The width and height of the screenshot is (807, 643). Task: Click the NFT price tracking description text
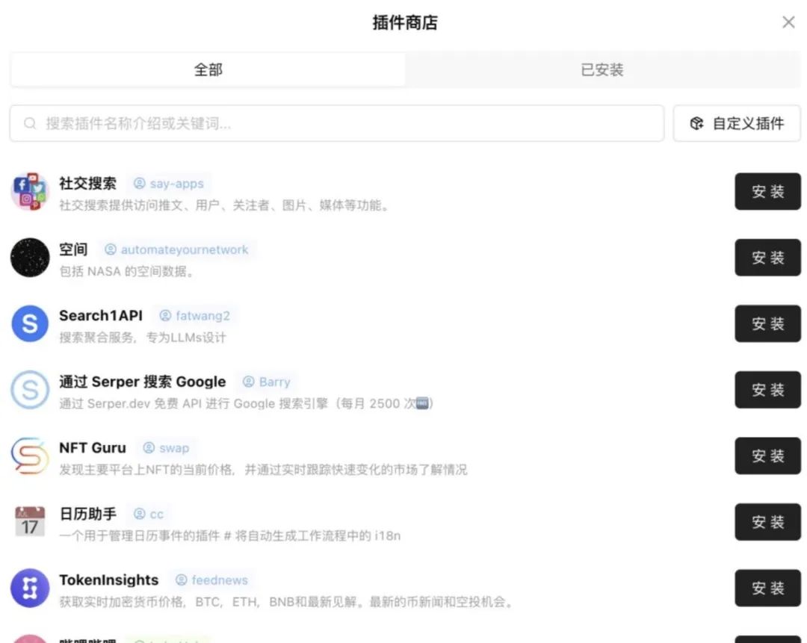coord(263,470)
